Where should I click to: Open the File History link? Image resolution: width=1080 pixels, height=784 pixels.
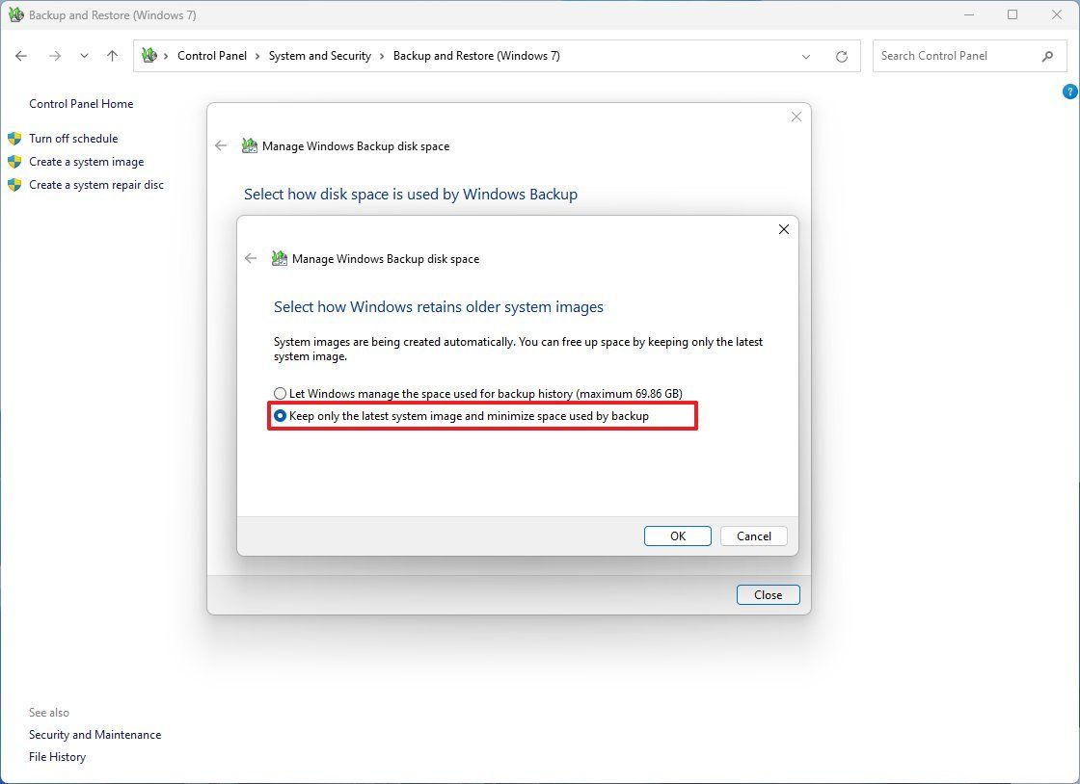57,756
